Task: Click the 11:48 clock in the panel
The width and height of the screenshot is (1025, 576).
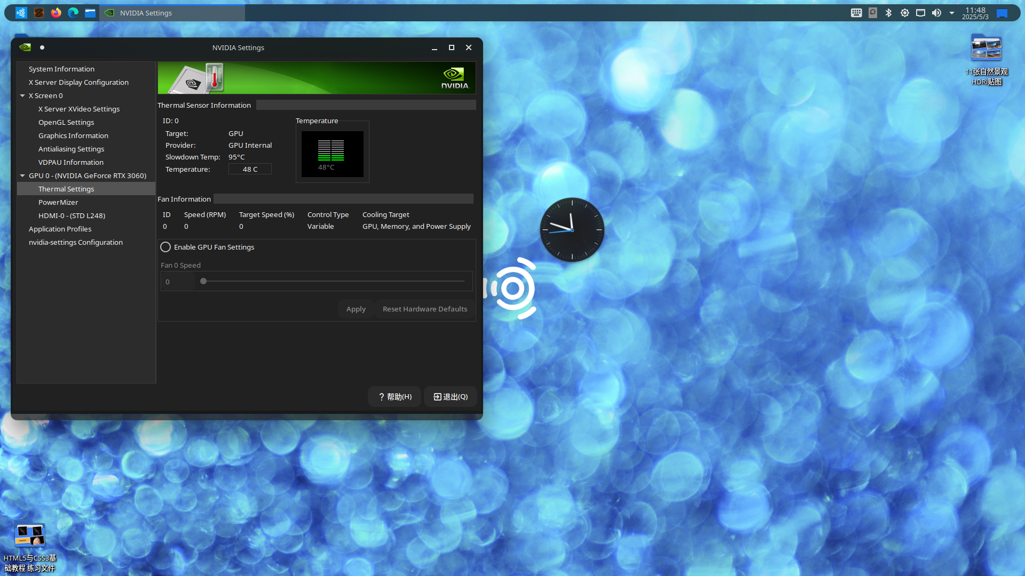Action: pos(975,13)
